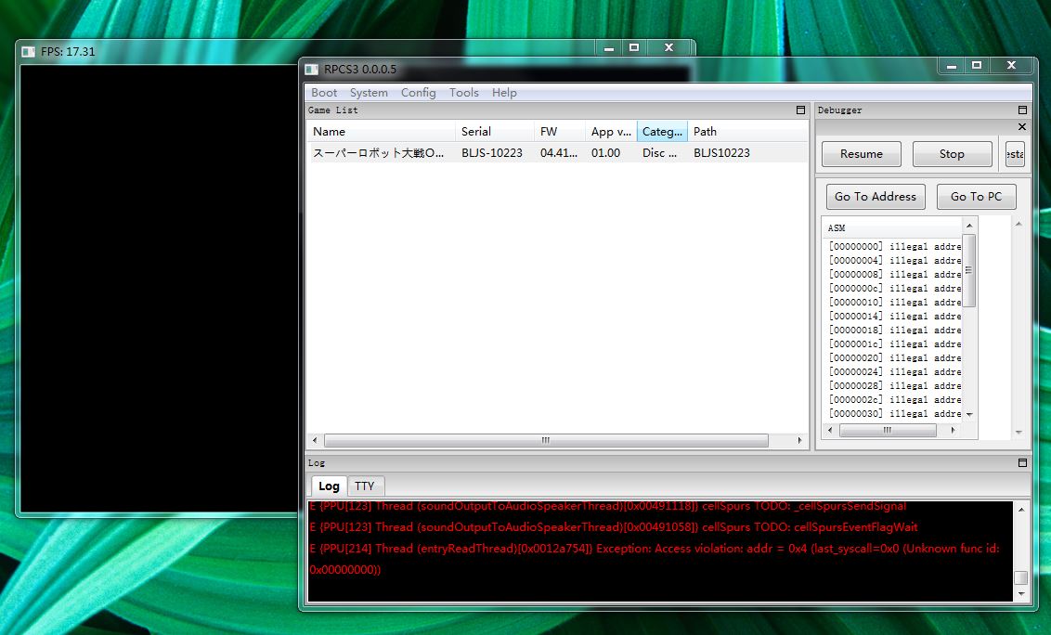
Task: Open the Config menu
Action: (x=418, y=93)
